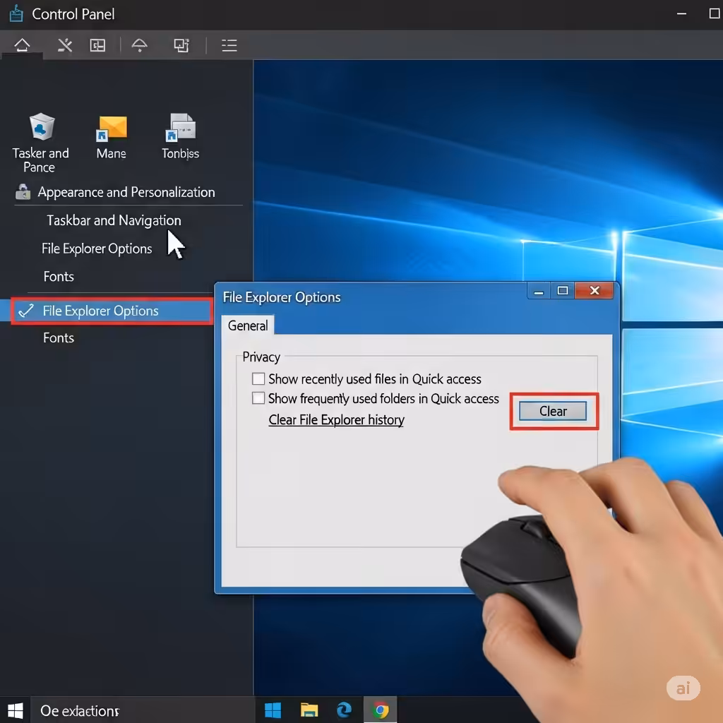
Task: Select the highlighted File Explorer Options item
Action: pos(112,311)
